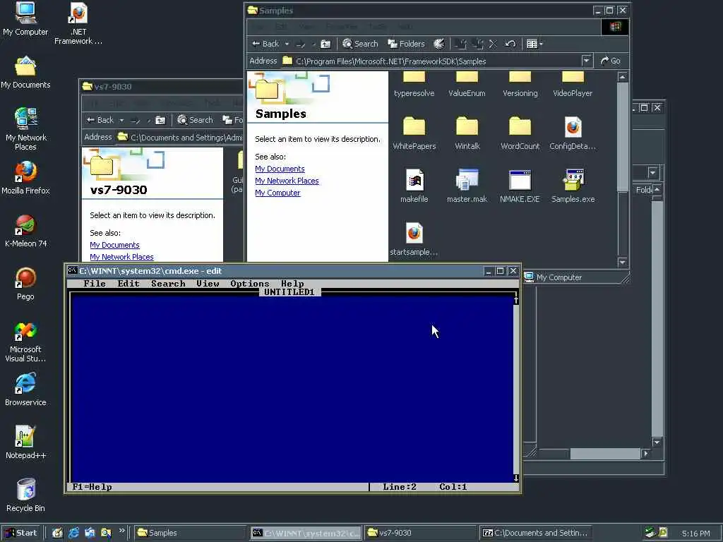The image size is (723, 542).
Task: Select the makefile file in Samples
Action: point(414,186)
